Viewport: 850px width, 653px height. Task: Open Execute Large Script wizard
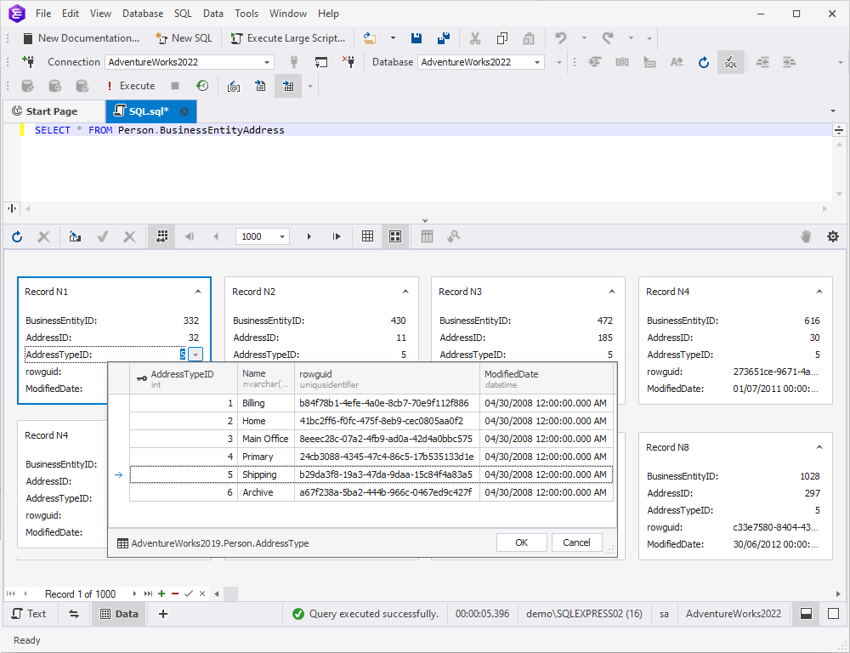(x=288, y=38)
